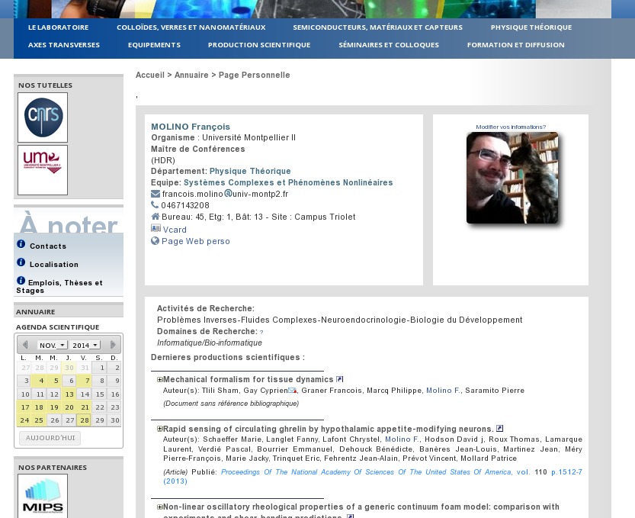Expand the Rapid sensing of circulating ghrelin entry
Viewport: 635px width, 518px height.
tap(160, 429)
